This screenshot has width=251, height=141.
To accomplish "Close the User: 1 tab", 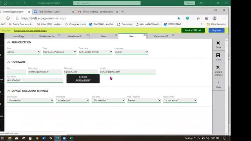I will click(x=145, y=35).
